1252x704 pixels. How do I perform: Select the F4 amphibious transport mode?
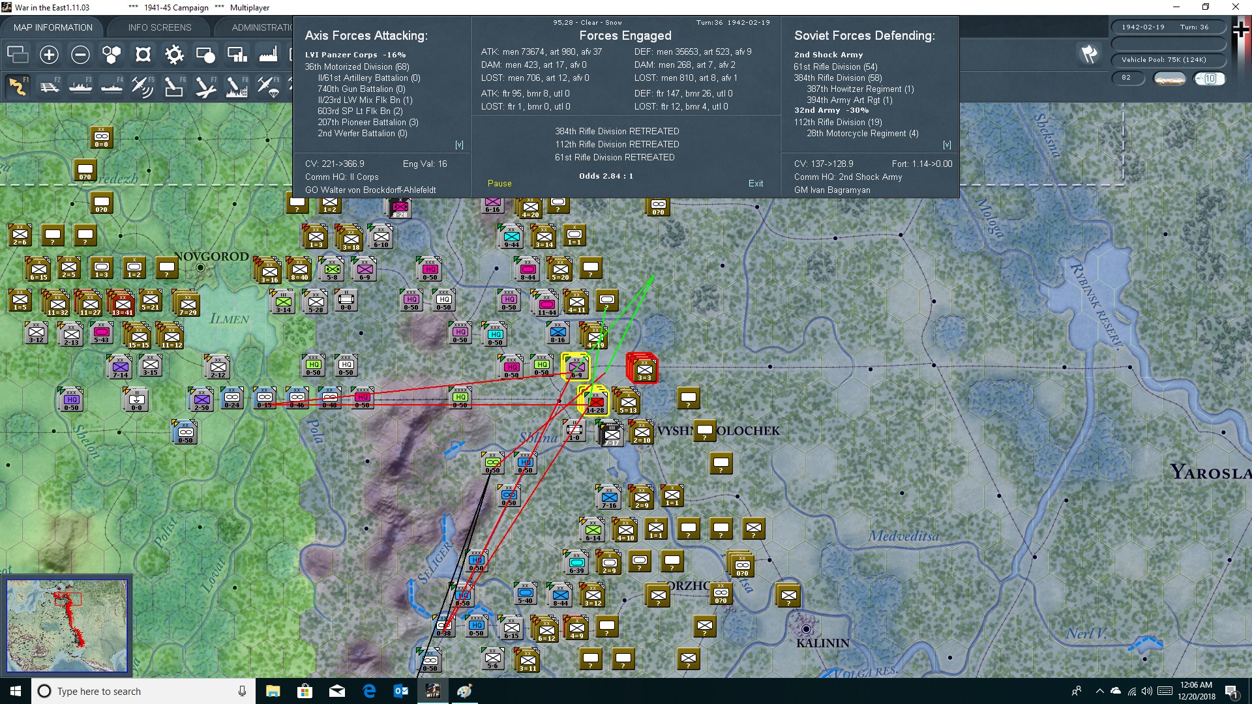(112, 86)
